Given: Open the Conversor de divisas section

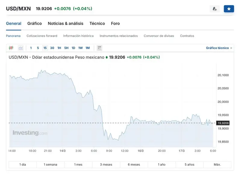Looking at the screenshot, I should pos(159,36).
